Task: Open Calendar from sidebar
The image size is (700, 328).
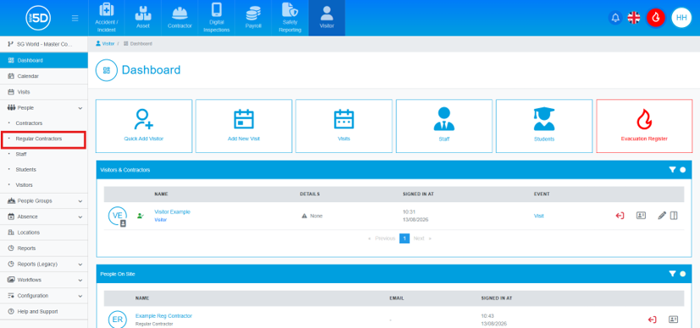Action: point(44,76)
